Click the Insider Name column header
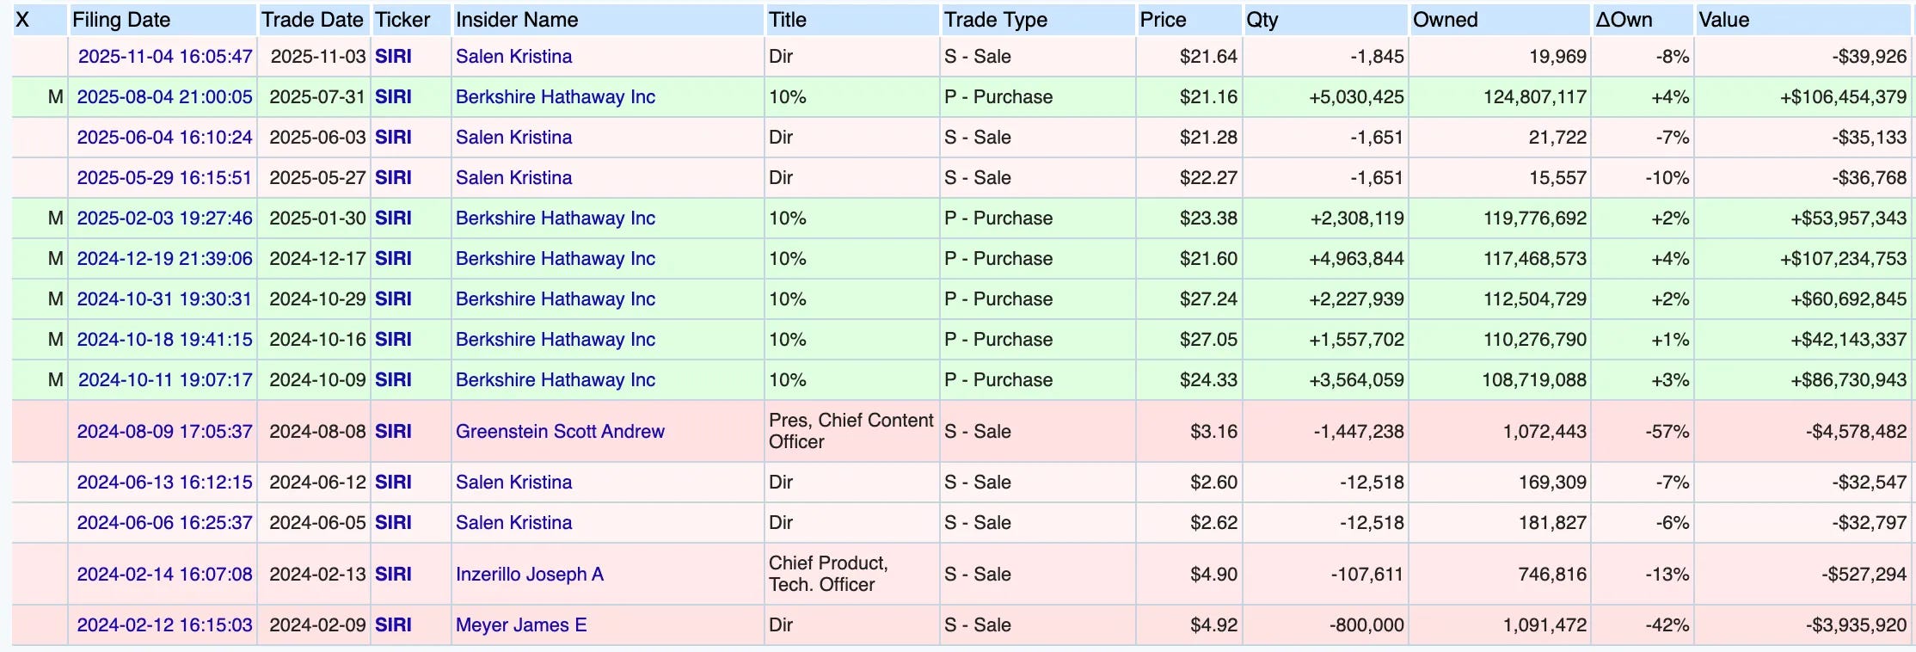The image size is (1916, 652). point(517,20)
